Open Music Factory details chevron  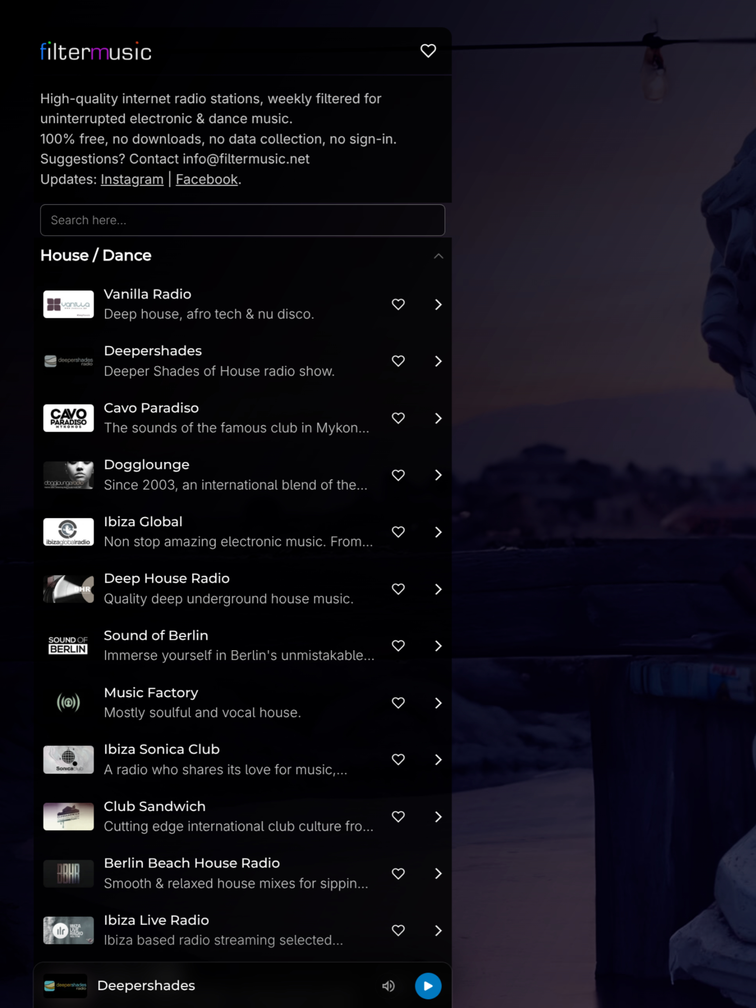point(438,703)
